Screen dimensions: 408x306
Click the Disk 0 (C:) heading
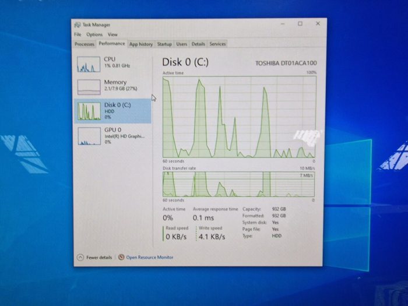pyautogui.click(x=185, y=62)
